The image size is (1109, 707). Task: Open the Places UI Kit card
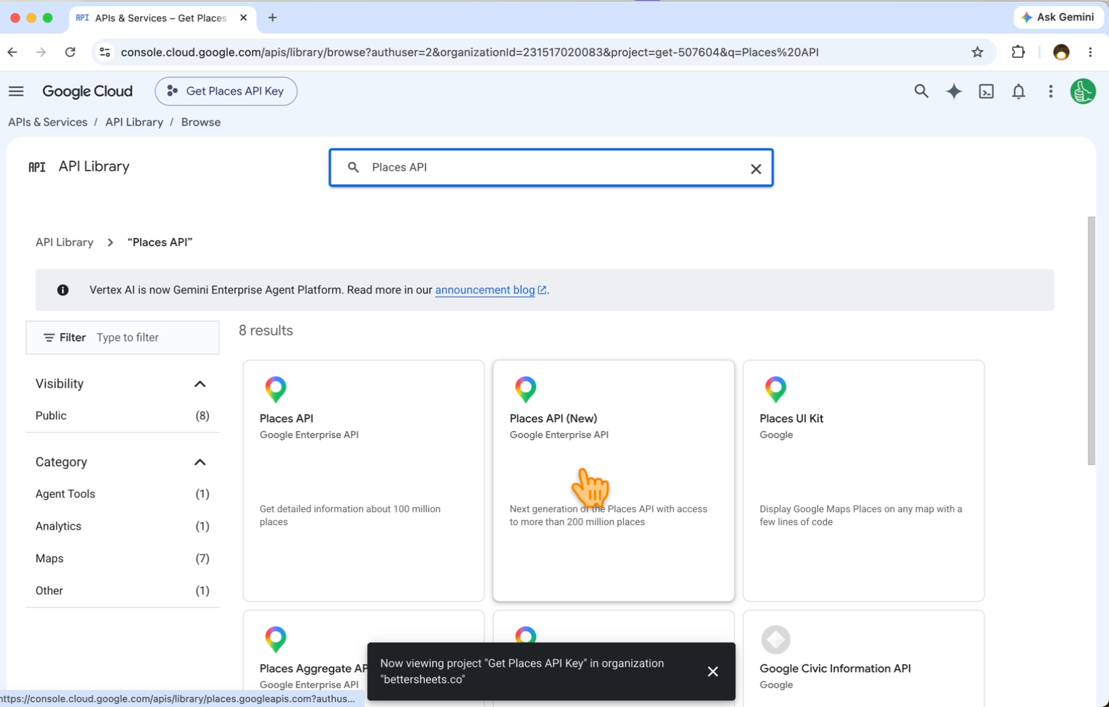[x=864, y=481]
